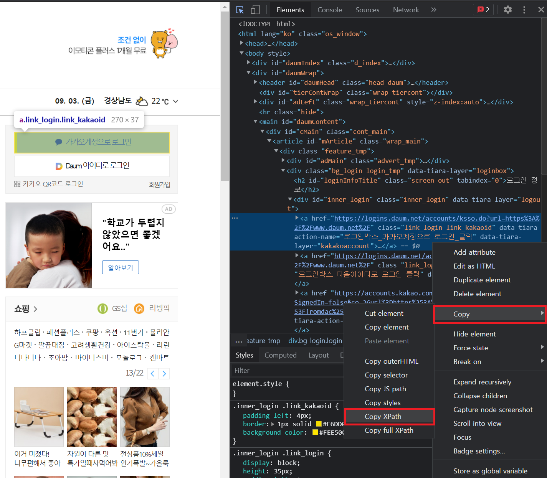Open the DevTools three-dot customize menu
The image size is (547, 478).
[x=524, y=10]
